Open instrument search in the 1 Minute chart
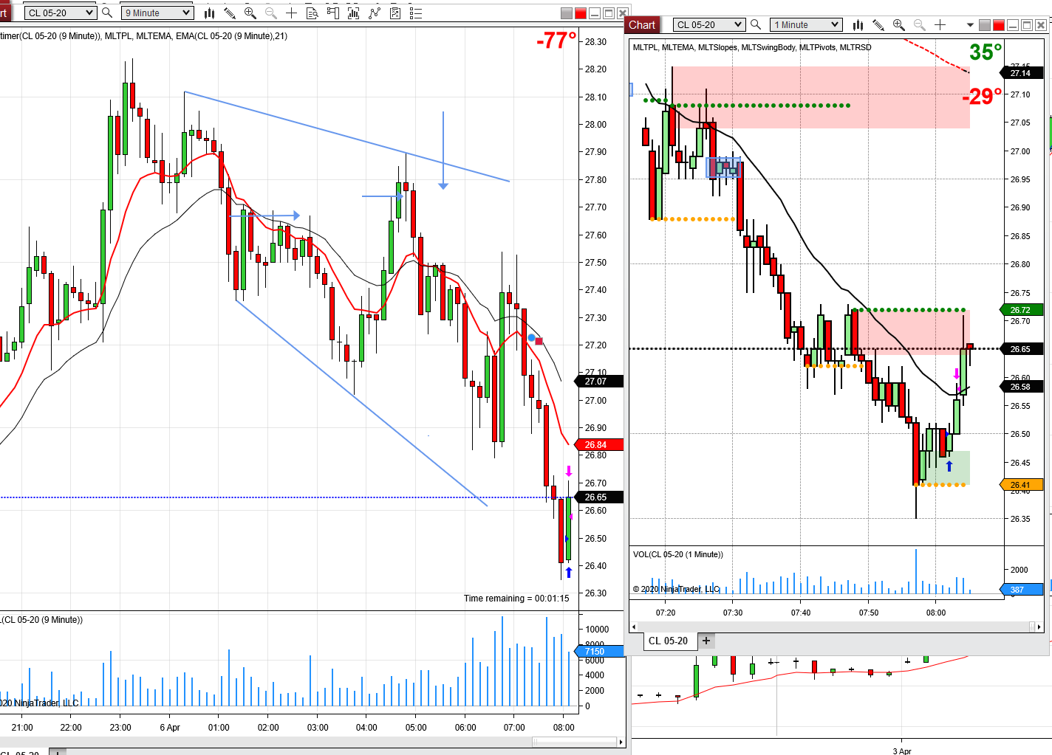 point(756,24)
